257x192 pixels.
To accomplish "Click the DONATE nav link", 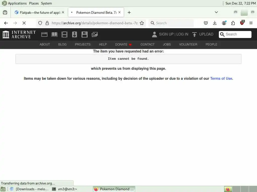I will click(123, 44).
